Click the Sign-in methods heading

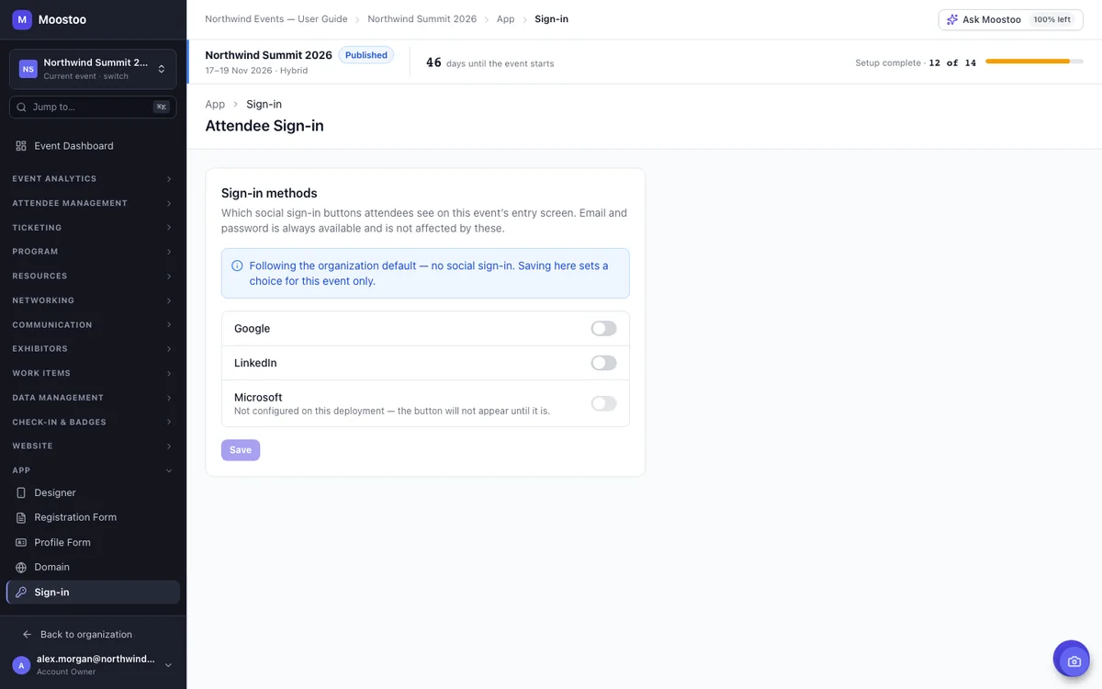tap(269, 194)
